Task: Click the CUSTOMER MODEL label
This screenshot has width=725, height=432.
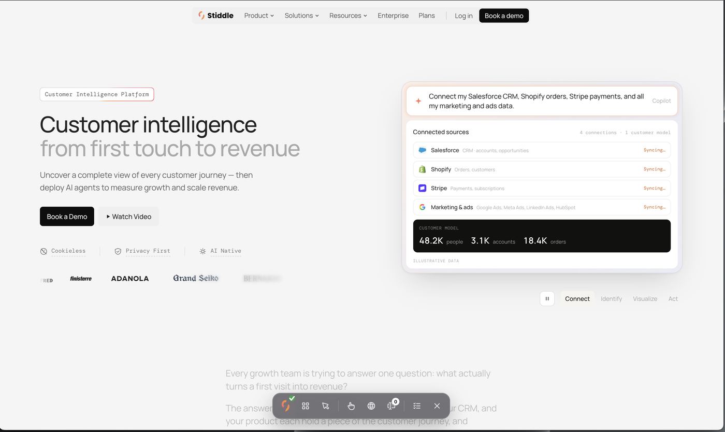Action: tap(439, 228)
